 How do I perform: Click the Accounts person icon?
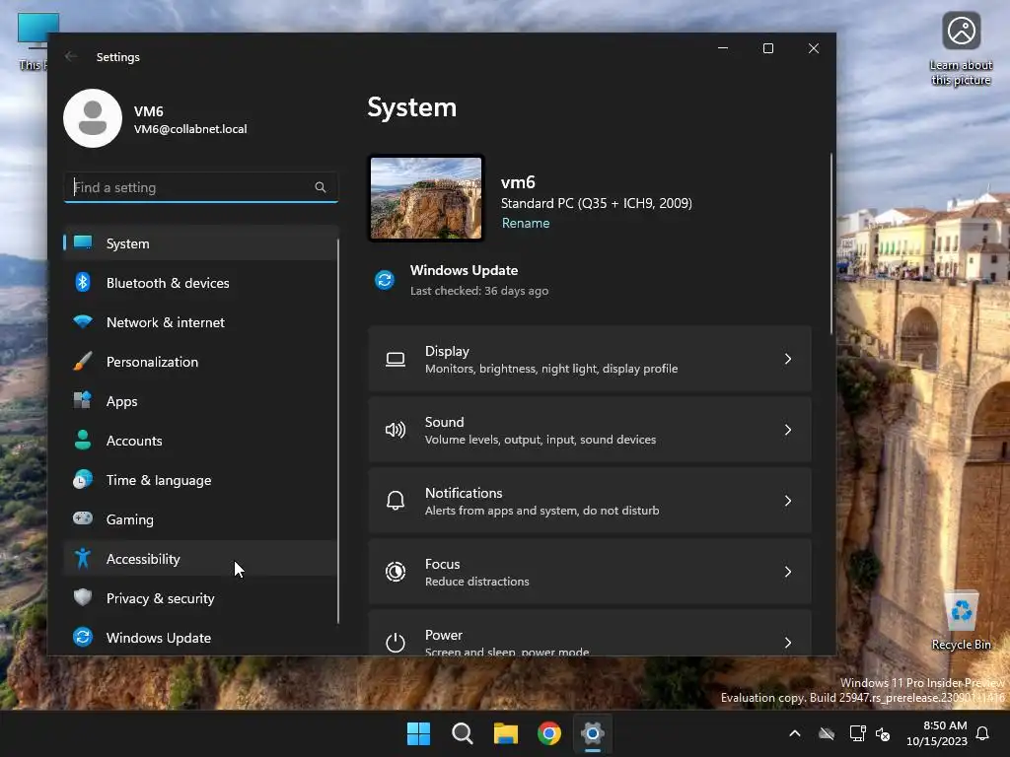[83, 440]
